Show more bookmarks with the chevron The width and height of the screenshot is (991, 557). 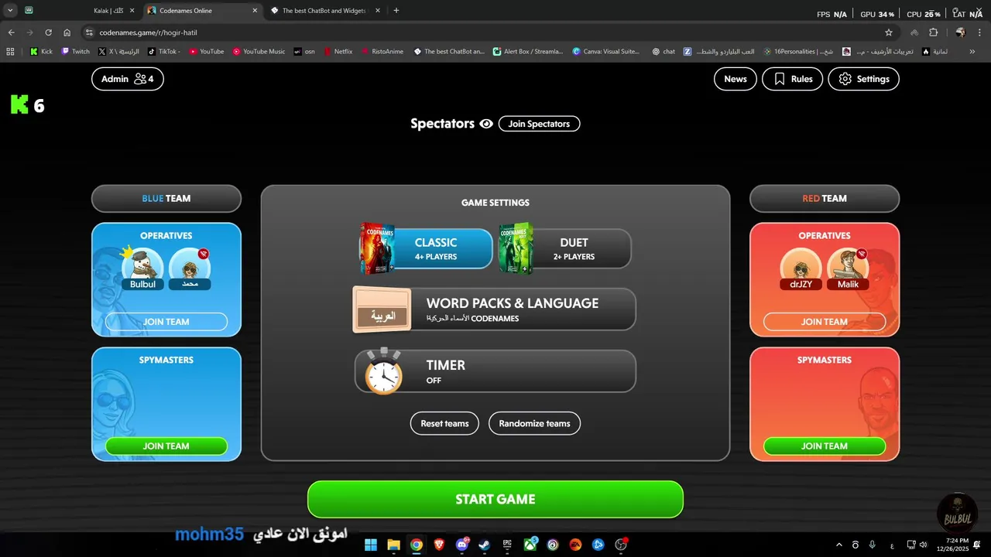coord(972,52)
